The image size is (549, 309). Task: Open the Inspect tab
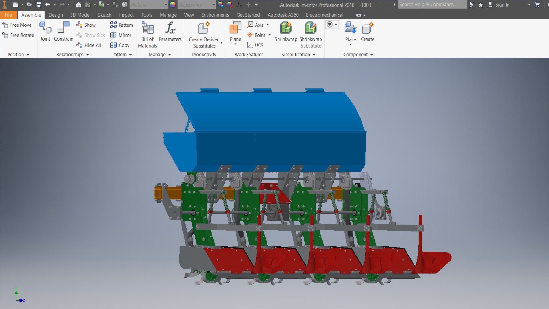point(126,15)
